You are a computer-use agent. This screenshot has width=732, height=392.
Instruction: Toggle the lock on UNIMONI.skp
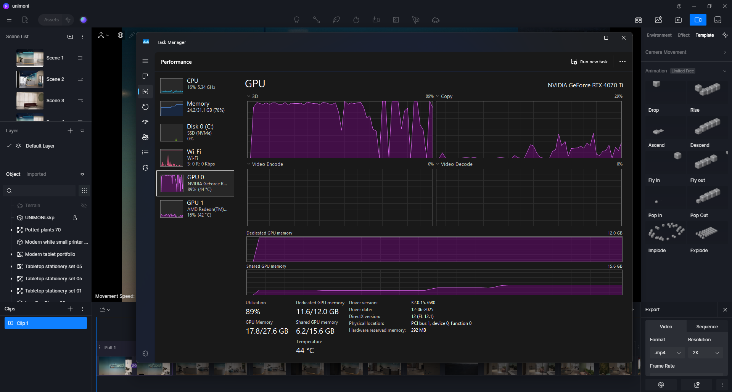(x=75, y=218)
